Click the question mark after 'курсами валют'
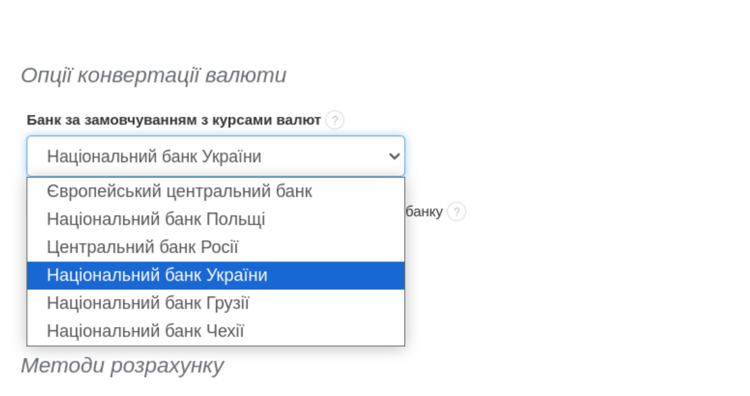This screenshot has height=396, width=750. [334, 119]
